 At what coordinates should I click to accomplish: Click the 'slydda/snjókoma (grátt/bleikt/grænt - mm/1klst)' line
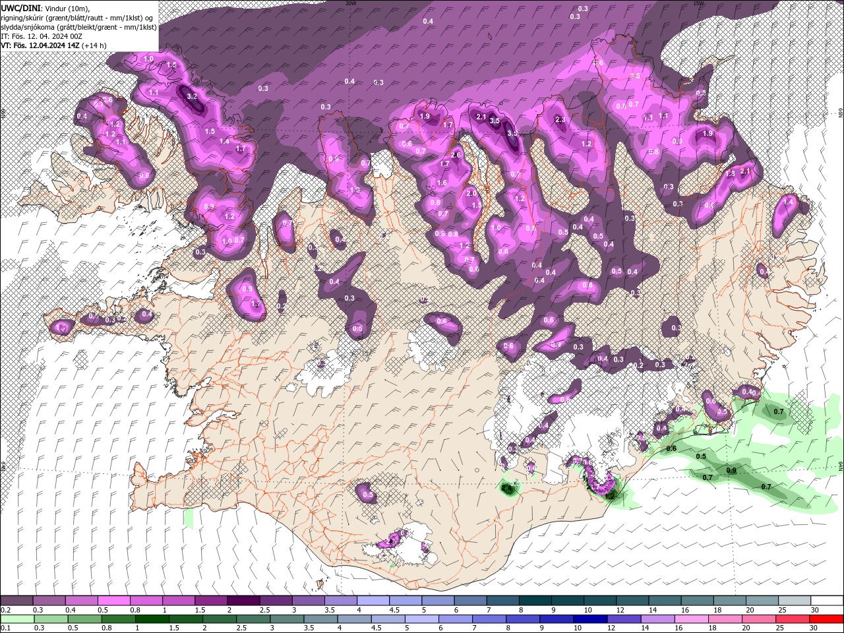(x=78, y=27)
